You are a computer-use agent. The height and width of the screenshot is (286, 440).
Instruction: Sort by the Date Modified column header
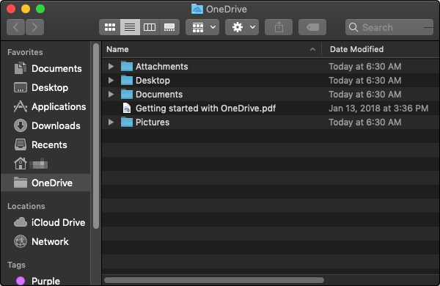pyautogui.click(x=381, y=49)
